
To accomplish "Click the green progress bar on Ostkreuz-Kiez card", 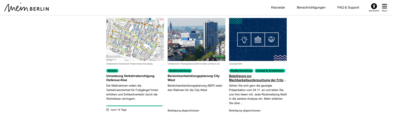I will 134,106.
